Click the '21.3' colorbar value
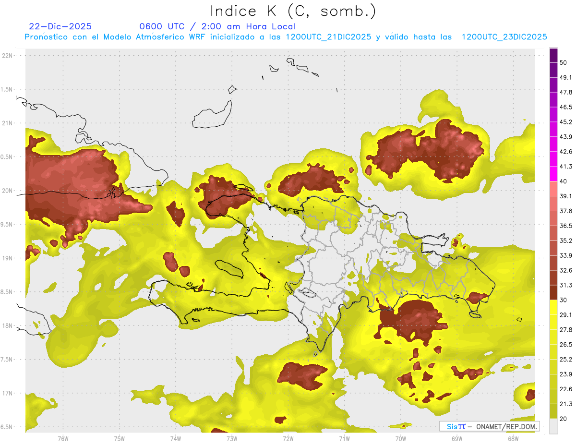The image size is (576, 445). (x=566, y=404)
